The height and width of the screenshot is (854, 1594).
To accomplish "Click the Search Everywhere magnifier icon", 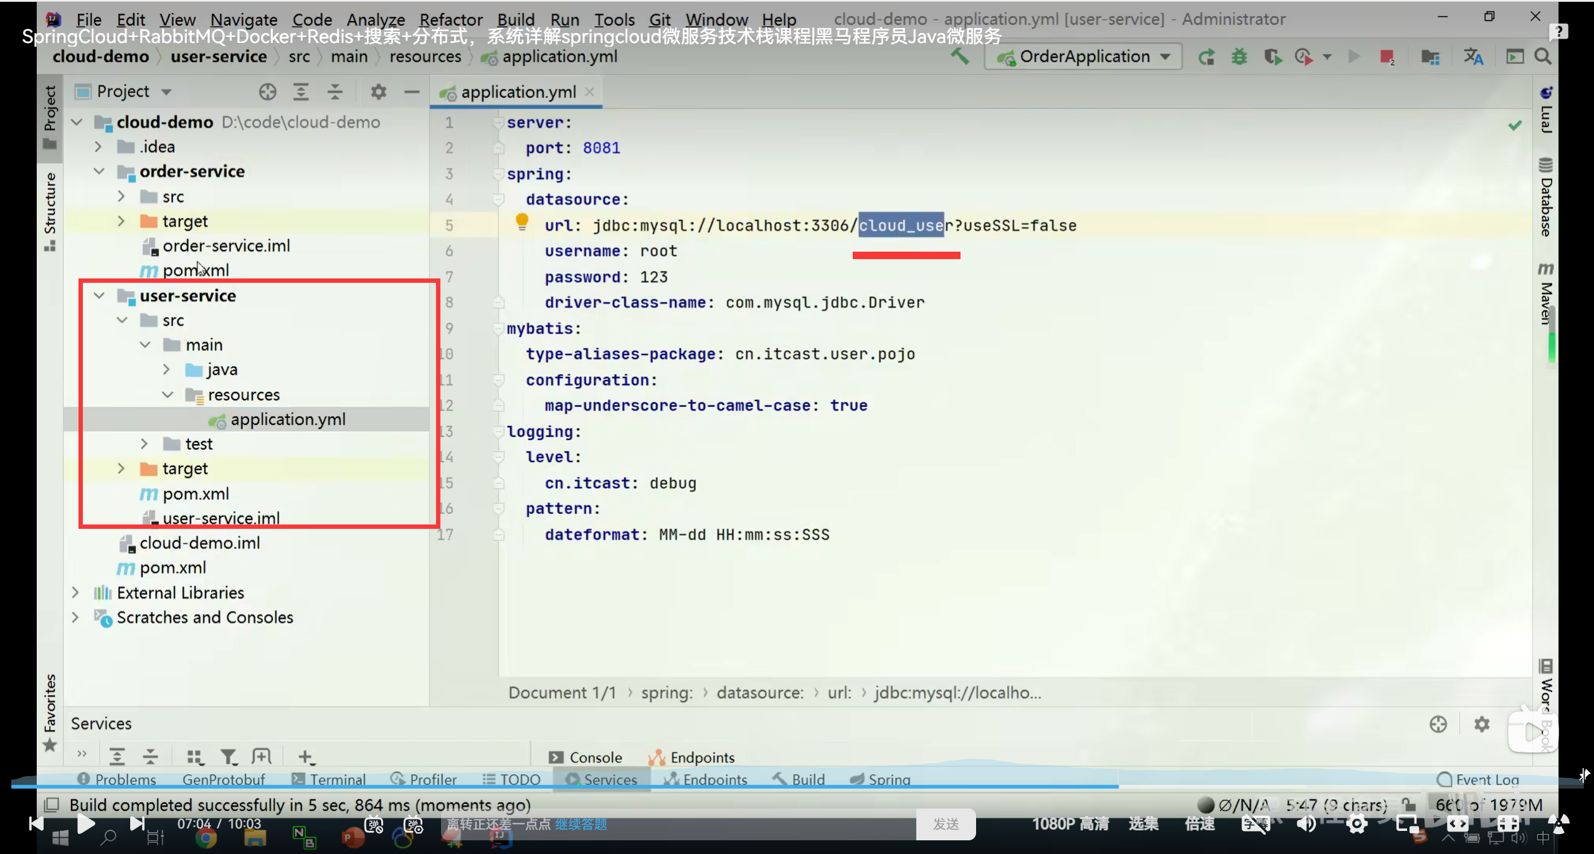I will pos(1543,57).
